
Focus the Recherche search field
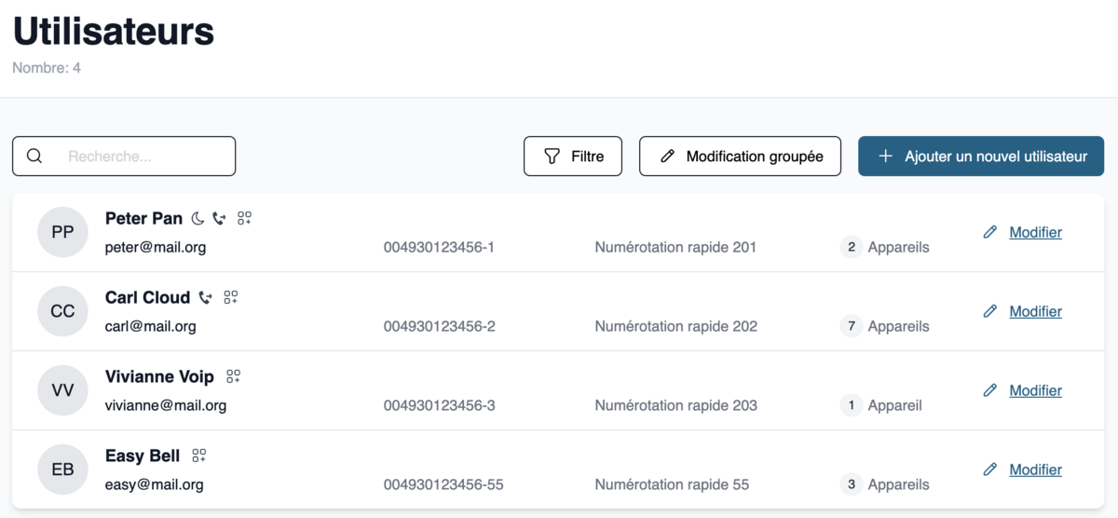(124, 157)
